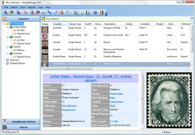Click the Austria Emperor Franz Josef thumbnail
Viewport: 195px width, 135px height.
(45, 37)
